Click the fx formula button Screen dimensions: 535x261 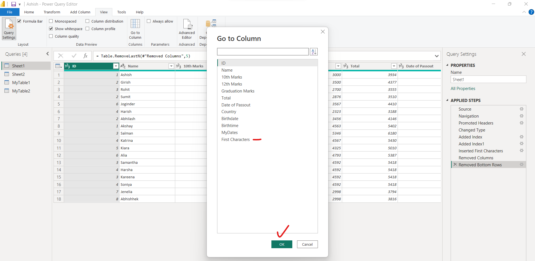pos(86,56)
